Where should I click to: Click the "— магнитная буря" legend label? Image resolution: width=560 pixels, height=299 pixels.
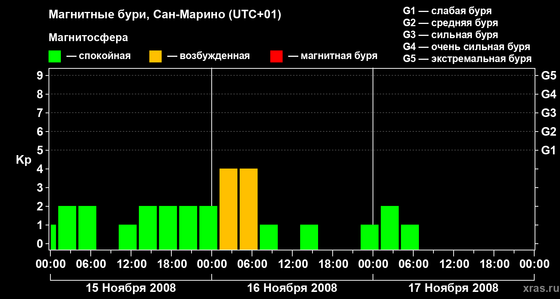point(333,56)
